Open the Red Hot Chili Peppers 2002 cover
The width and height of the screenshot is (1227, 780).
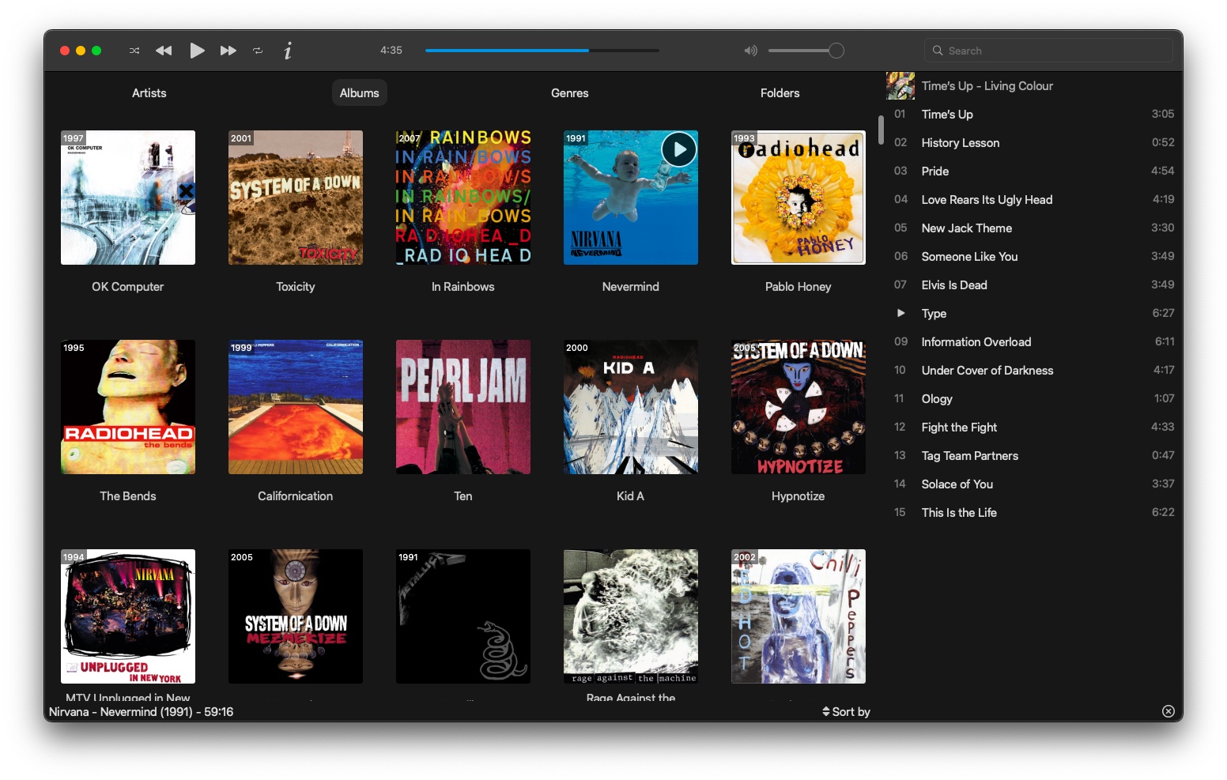point(798,616)
